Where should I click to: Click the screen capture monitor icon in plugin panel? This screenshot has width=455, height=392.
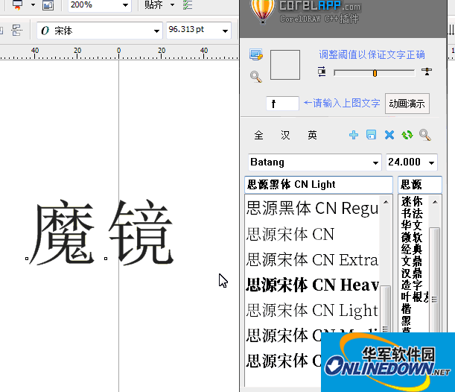[256, 54]
